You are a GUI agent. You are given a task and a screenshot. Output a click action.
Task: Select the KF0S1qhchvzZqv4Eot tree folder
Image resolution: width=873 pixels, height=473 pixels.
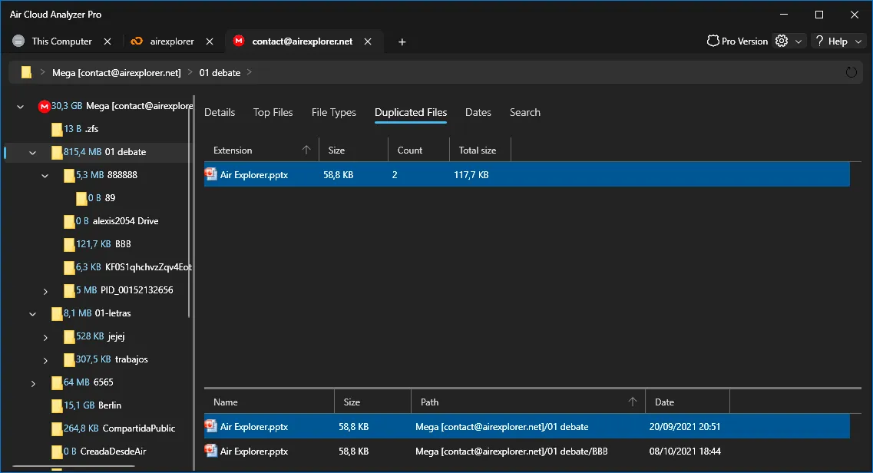[127, 267]
